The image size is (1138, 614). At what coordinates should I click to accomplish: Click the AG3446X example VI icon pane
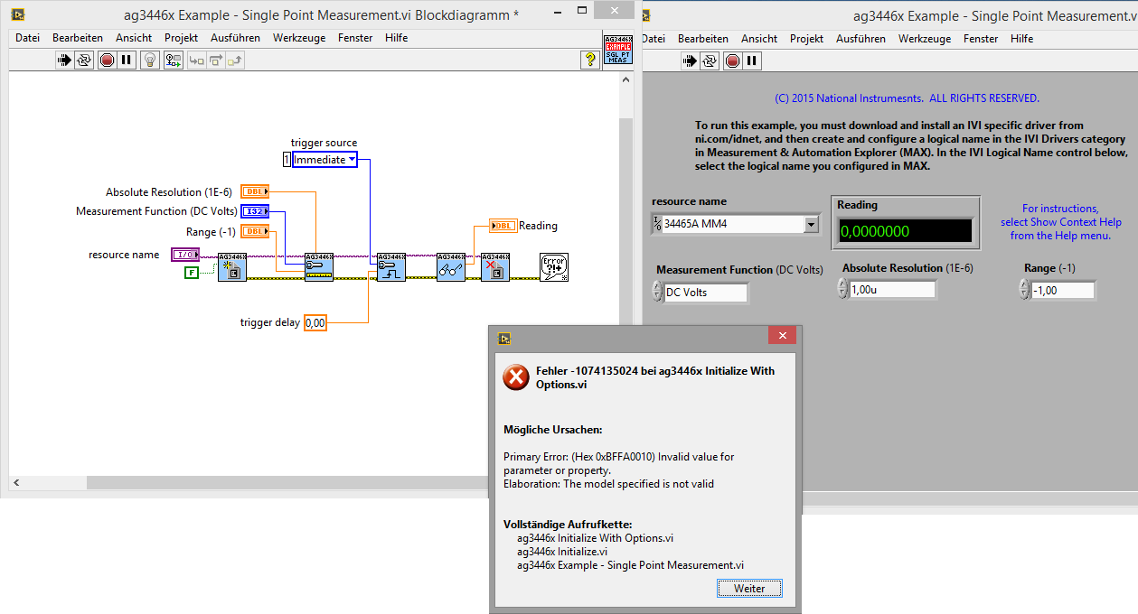point(617,49)
